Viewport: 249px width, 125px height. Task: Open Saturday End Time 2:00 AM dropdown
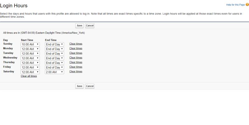tap(54, 72)
